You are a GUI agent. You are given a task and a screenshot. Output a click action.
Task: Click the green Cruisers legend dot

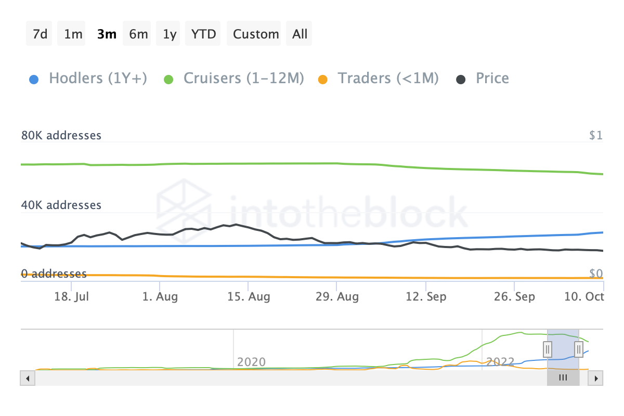[168, 80]
